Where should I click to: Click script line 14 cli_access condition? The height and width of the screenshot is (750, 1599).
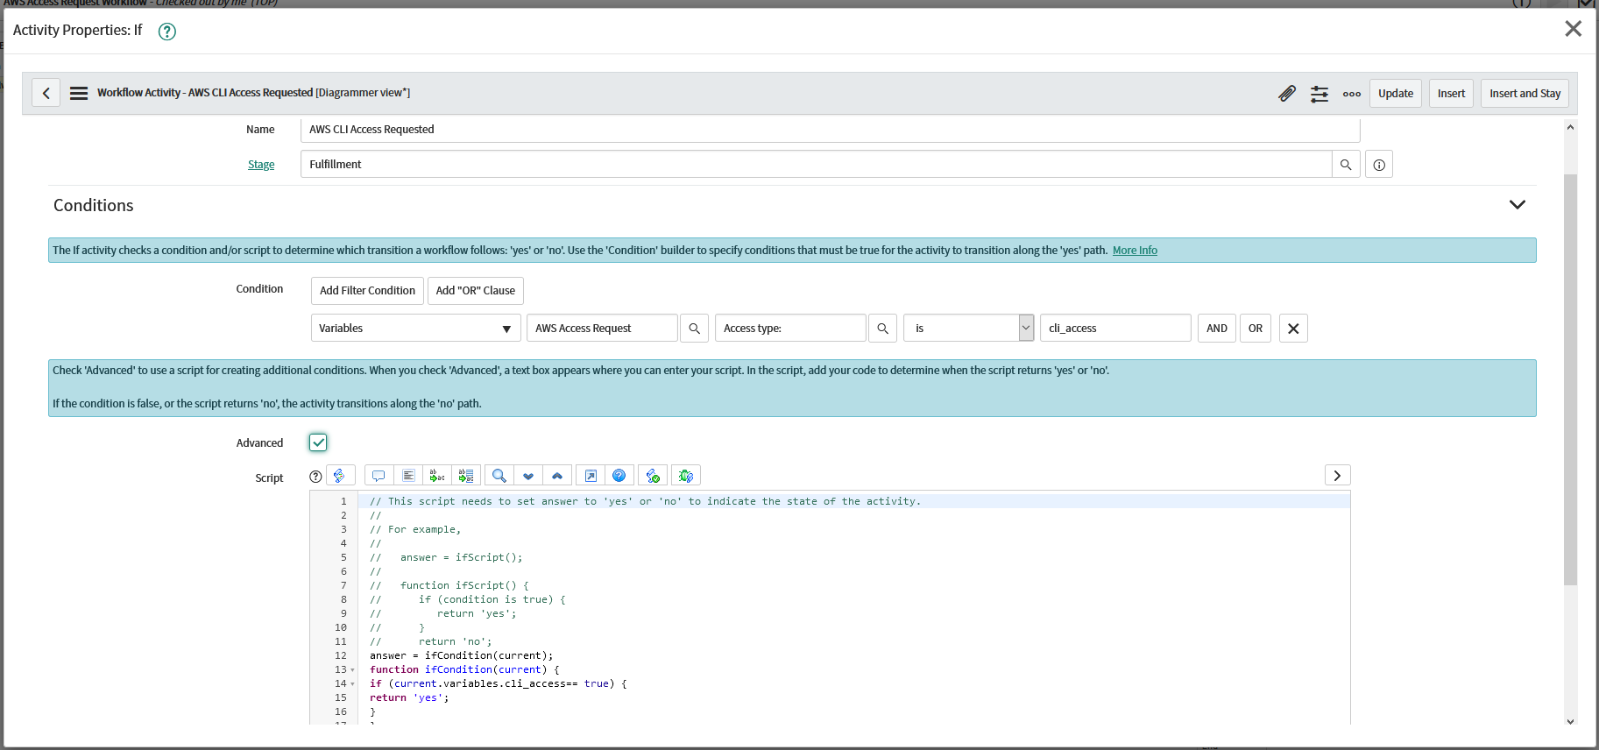pyautogui.click(x=498, y=684)
